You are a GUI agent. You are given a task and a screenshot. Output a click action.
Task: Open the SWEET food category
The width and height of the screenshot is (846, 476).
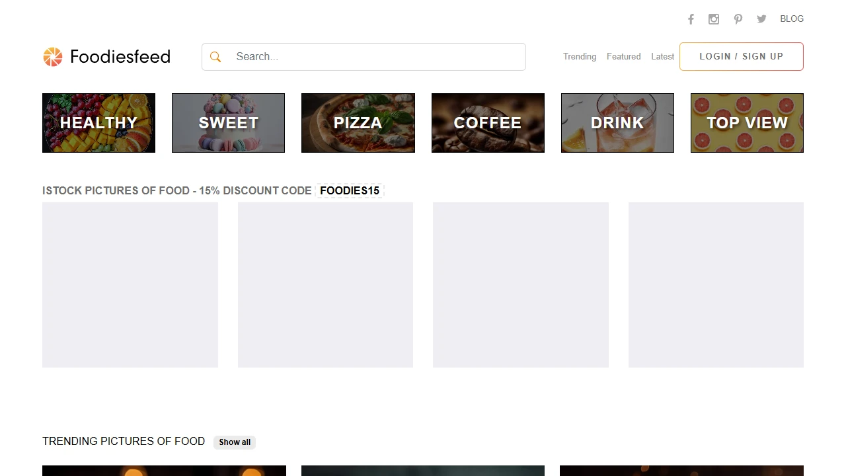point(228,122)
